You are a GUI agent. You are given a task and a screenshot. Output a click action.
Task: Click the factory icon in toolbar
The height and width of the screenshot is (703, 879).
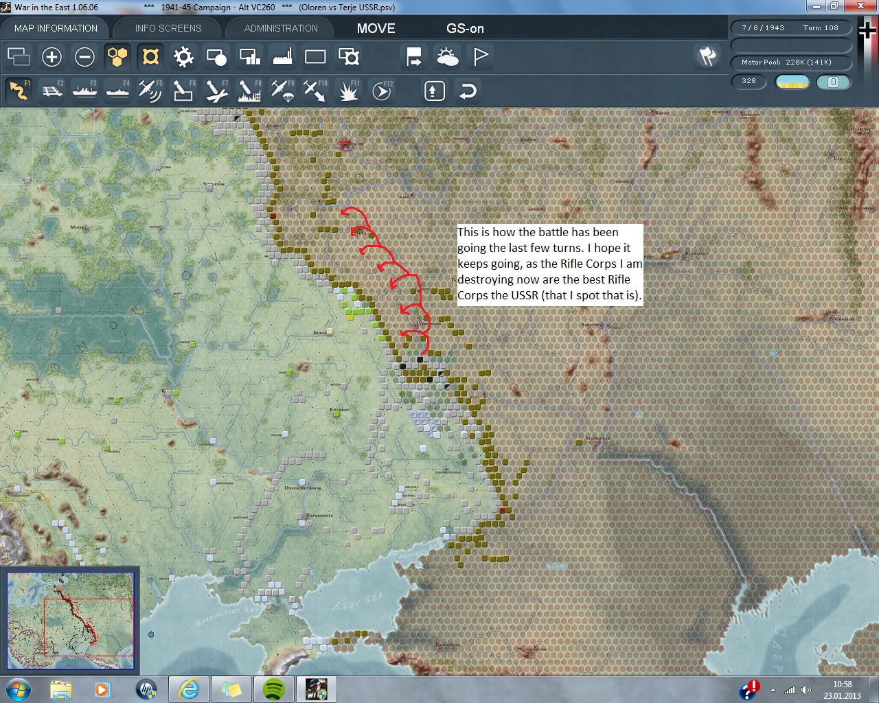(282, 56)
